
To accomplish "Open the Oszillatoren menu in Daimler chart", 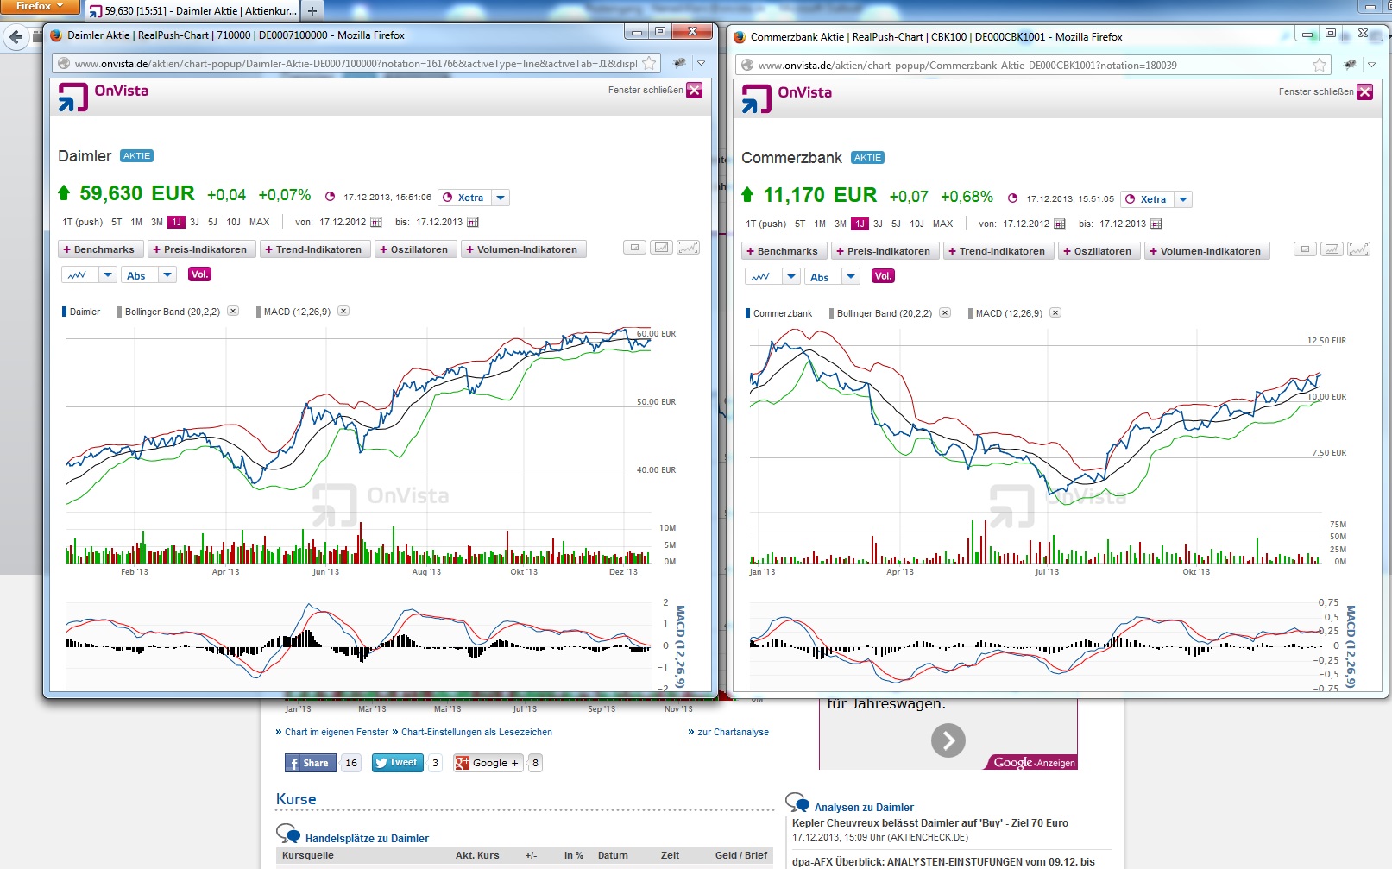I will point(413,249).
